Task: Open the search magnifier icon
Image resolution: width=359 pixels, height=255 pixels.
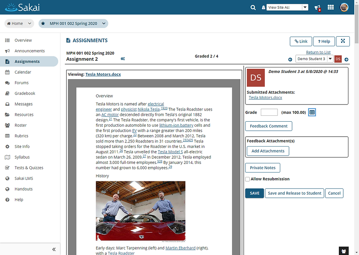Action: [x=253, y=8]
